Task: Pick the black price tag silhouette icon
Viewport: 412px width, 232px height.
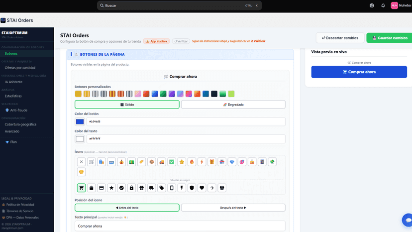Action: coord(162,188)
